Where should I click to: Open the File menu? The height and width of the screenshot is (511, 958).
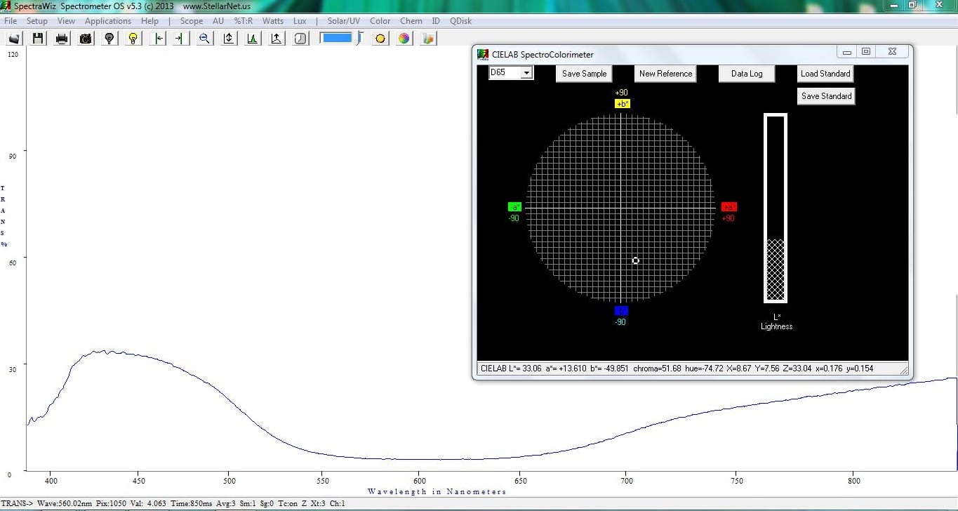point(11,21)
